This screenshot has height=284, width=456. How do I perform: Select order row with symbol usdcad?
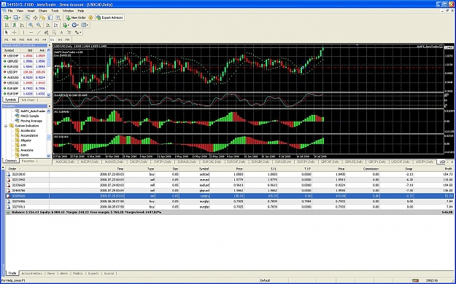(x=229, y=174)
